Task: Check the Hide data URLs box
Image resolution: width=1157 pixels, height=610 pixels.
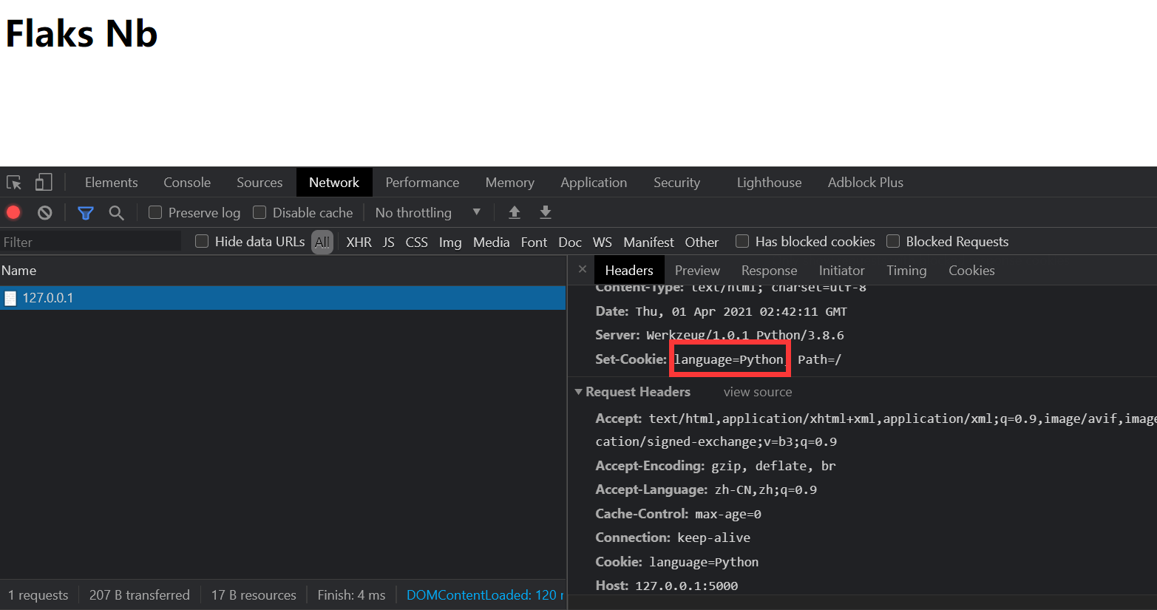Action: click(x=202, y=241)
